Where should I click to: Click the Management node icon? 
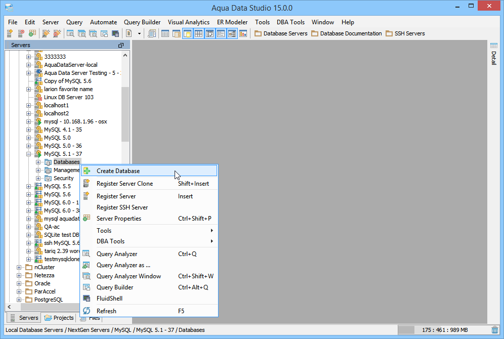coord(48,171)
